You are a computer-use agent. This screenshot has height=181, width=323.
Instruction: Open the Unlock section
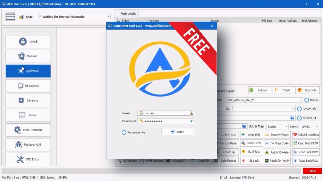point(28,41)
